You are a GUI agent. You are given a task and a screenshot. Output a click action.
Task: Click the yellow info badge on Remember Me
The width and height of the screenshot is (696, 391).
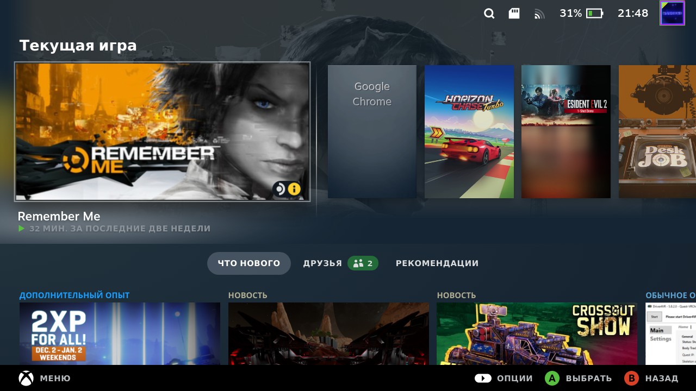click(294, 189)
